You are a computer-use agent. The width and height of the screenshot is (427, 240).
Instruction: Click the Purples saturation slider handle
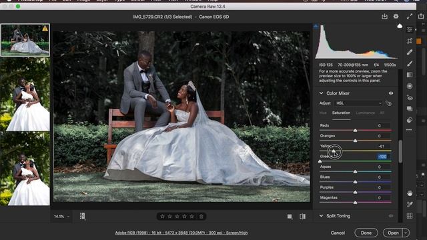[x=355, y=192]
